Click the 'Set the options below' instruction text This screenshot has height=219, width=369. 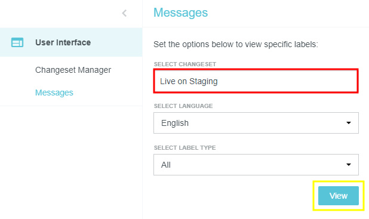click(236, 44)
